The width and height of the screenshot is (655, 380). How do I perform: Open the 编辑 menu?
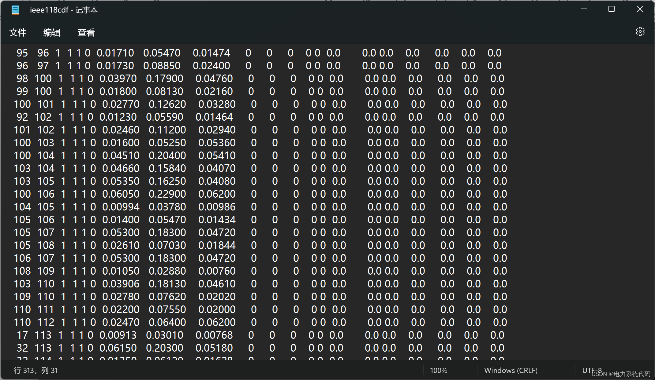pyautogui.click(x=52, y=32)
